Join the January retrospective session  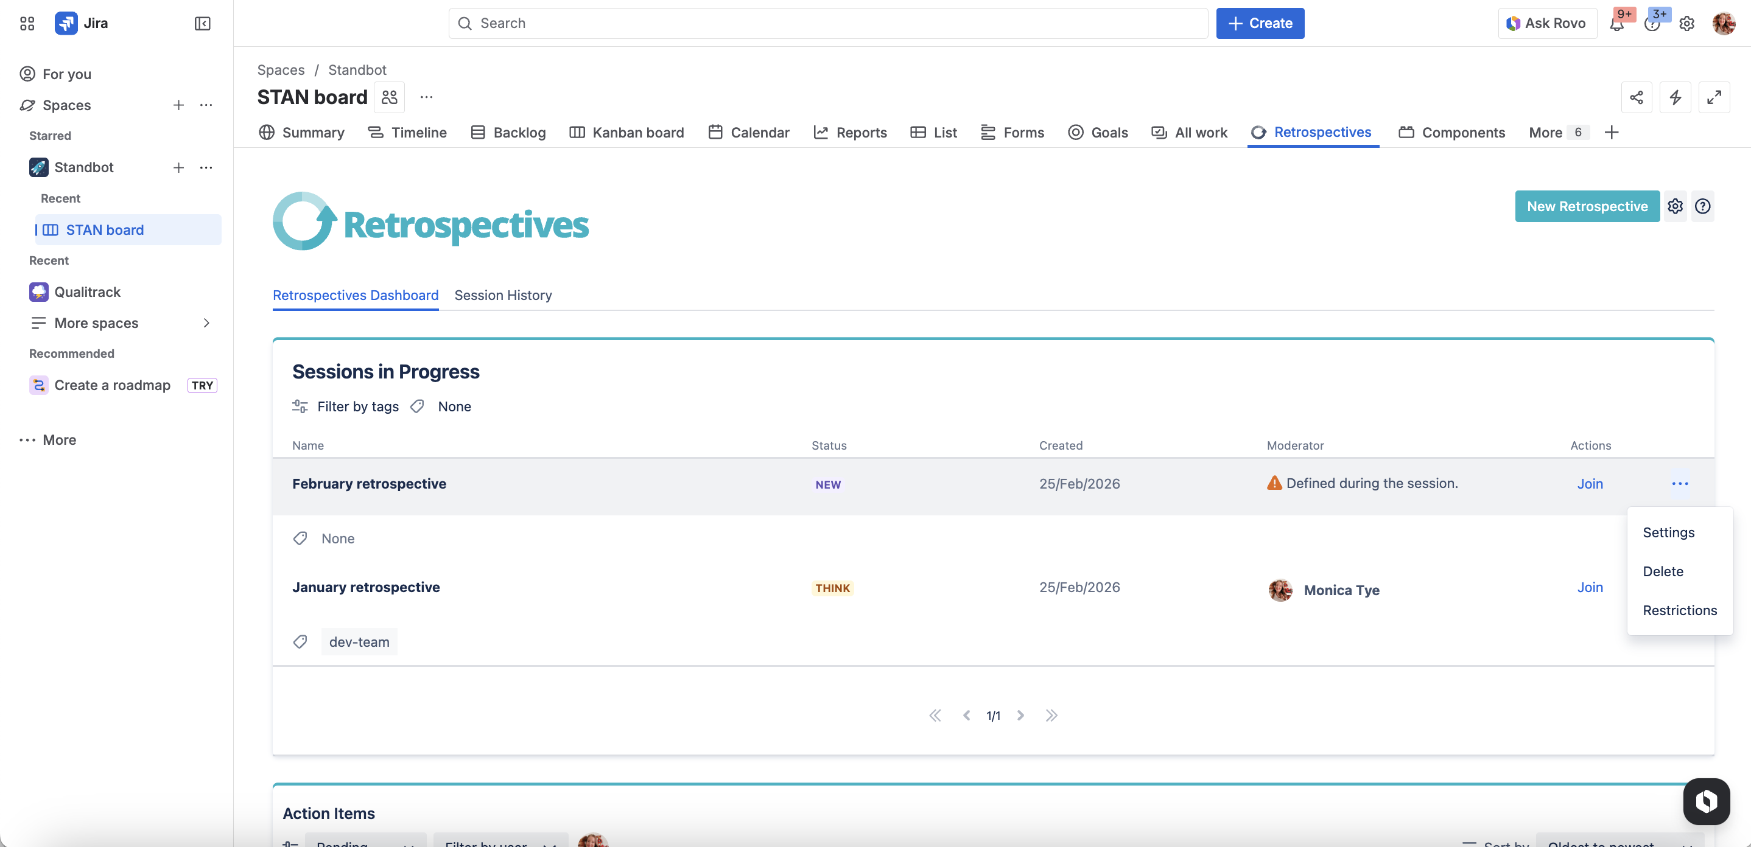tap(1589, 588)
